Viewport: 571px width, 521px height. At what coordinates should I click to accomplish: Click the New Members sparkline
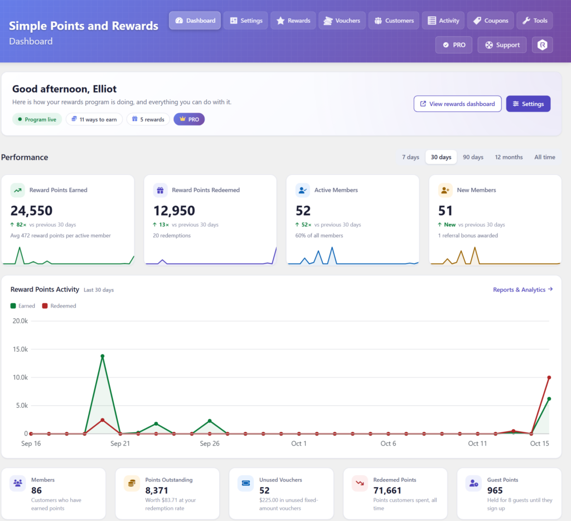[x=495, y=255]
